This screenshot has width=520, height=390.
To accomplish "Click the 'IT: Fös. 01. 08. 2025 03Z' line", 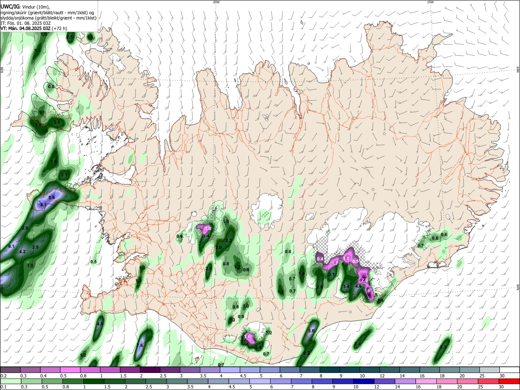I will point(26,23).
